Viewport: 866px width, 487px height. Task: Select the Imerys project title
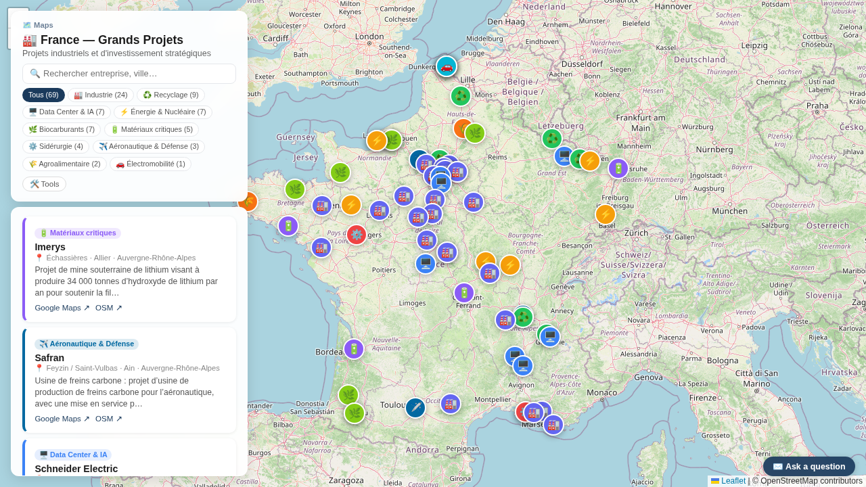pos(50,247)
